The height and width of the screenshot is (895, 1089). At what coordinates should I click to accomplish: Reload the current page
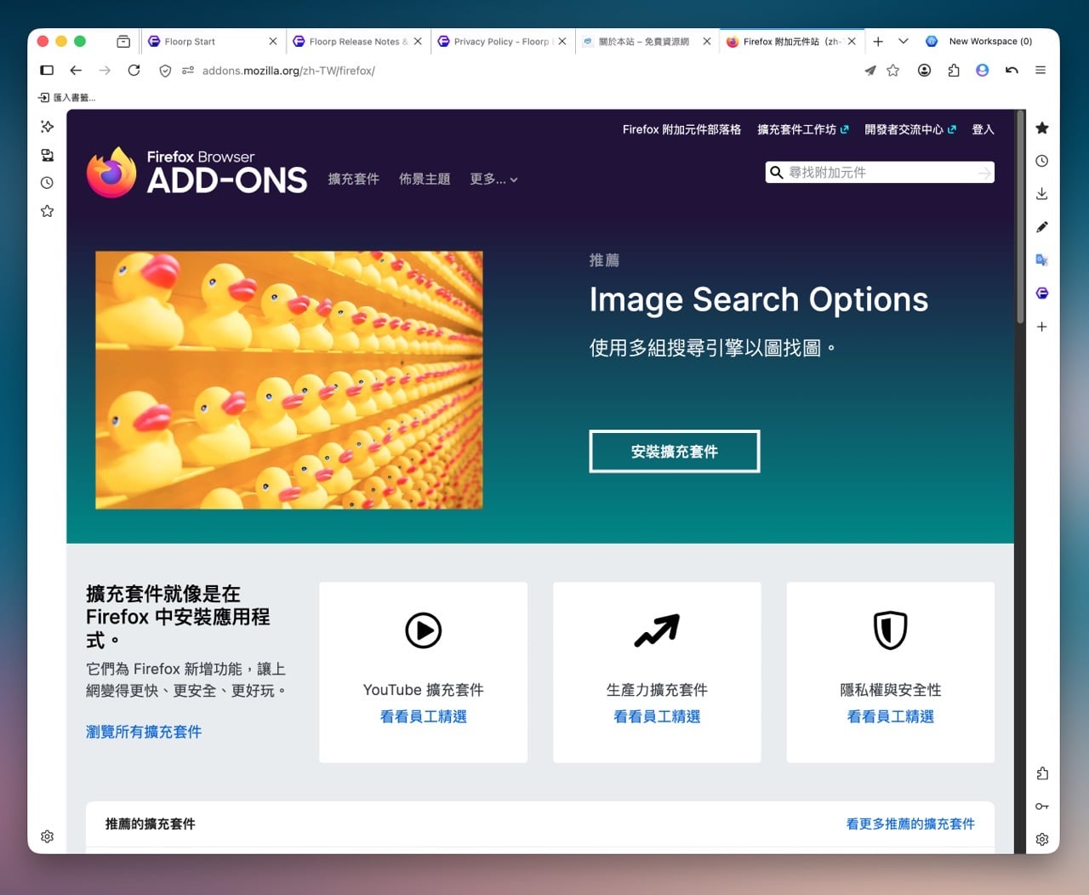(x=134, y=71)
